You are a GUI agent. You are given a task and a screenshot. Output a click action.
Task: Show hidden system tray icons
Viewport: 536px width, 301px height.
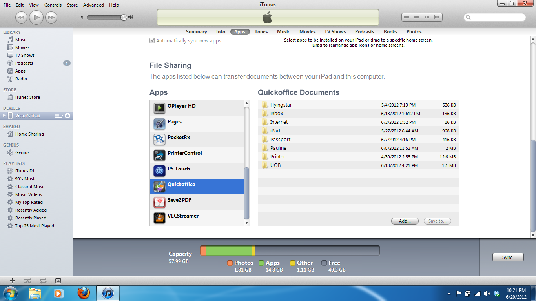coord(449,294)
